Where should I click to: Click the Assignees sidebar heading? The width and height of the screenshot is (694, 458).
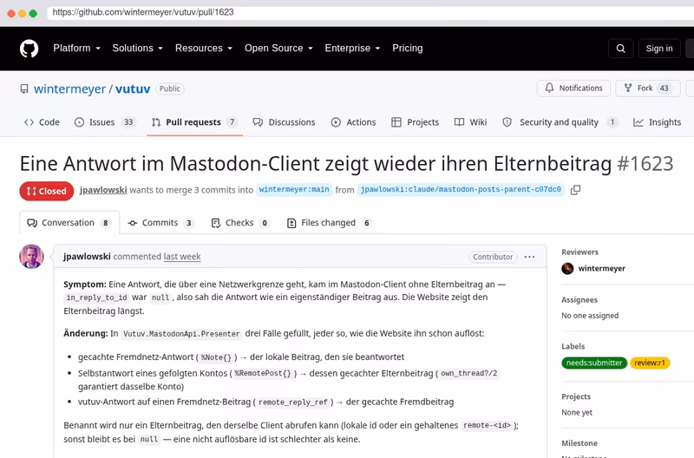click(x=579, y=299)
